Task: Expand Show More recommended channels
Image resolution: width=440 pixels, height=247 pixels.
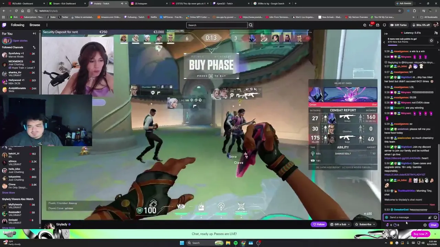Action: click(9, 228)
